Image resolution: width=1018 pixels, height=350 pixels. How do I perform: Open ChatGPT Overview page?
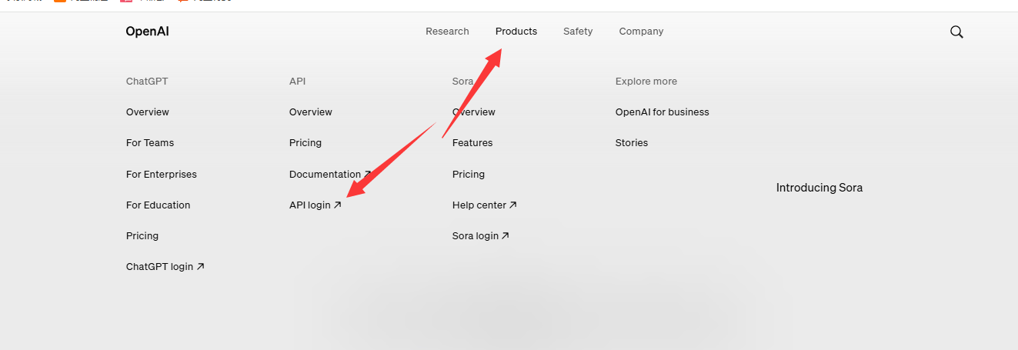(x=148, y=112)
